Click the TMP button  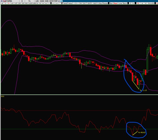(56, 1)
